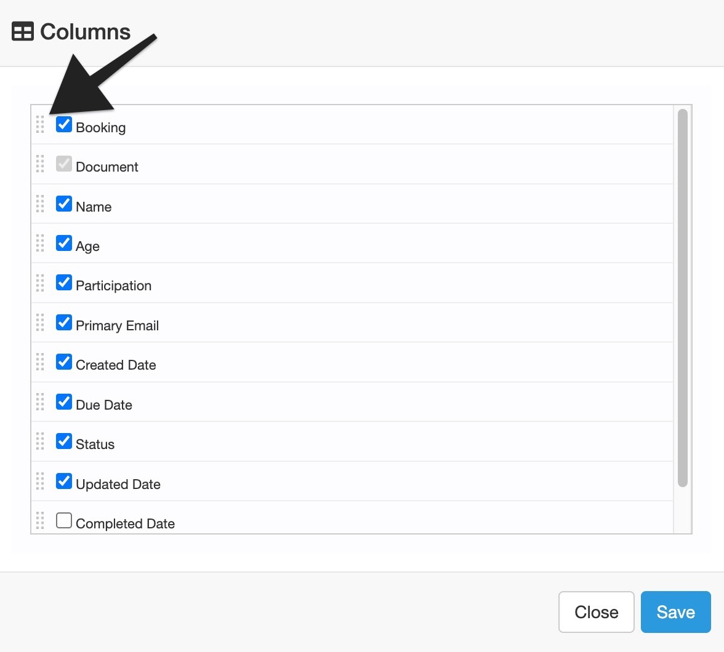Toggle the Created Date checkbox
The width and height of the screenshot is (724, 652).
tap(64, 362)
